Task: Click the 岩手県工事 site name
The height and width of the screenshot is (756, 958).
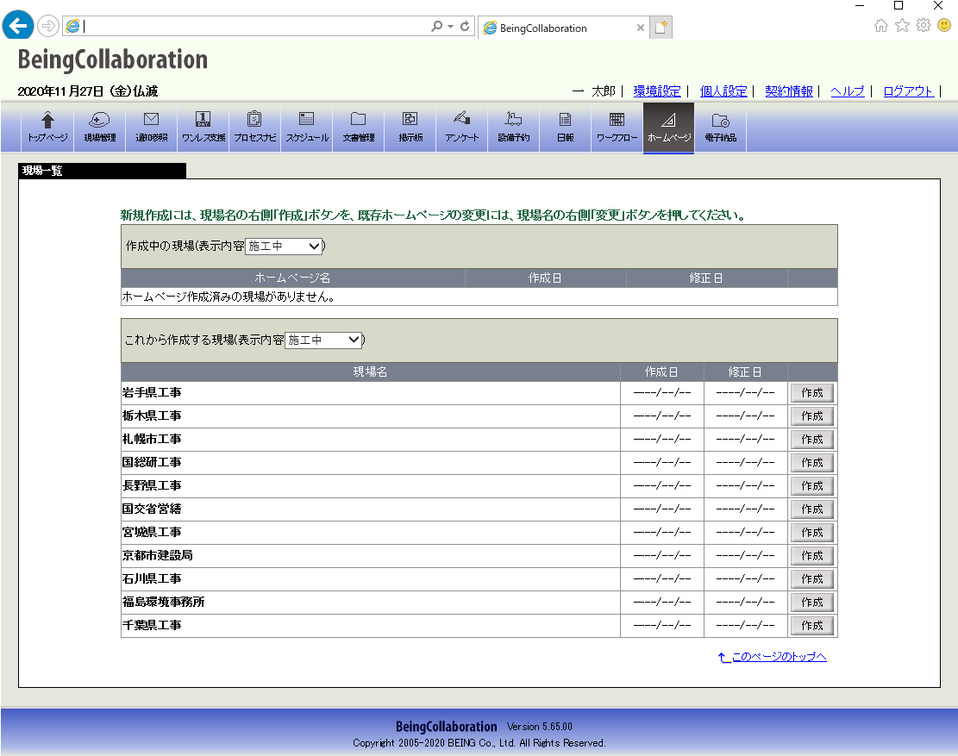Action: 152,392
